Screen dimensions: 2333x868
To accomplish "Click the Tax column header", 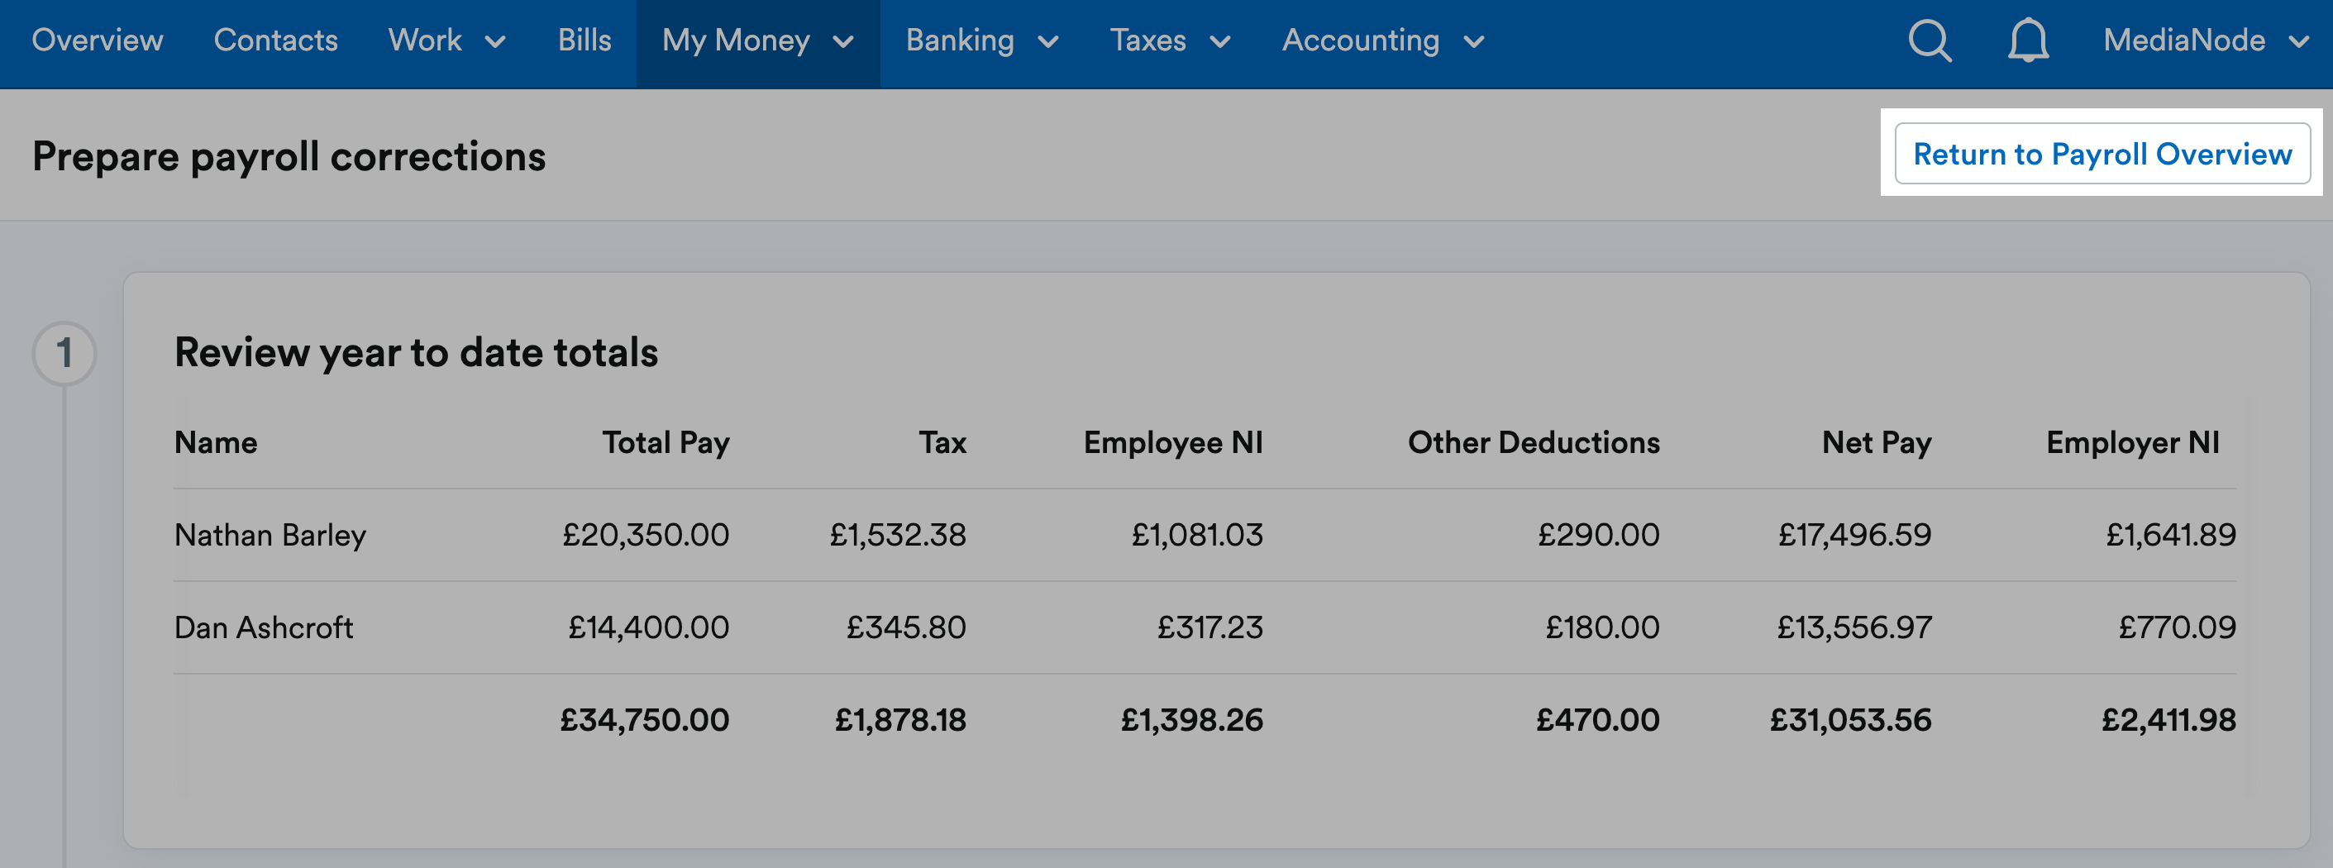I will 942,442.
